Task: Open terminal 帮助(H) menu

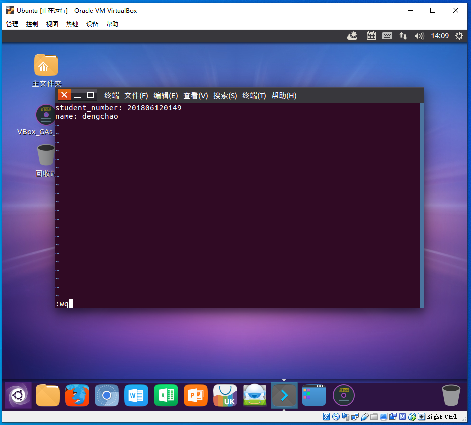Action: 284,95
